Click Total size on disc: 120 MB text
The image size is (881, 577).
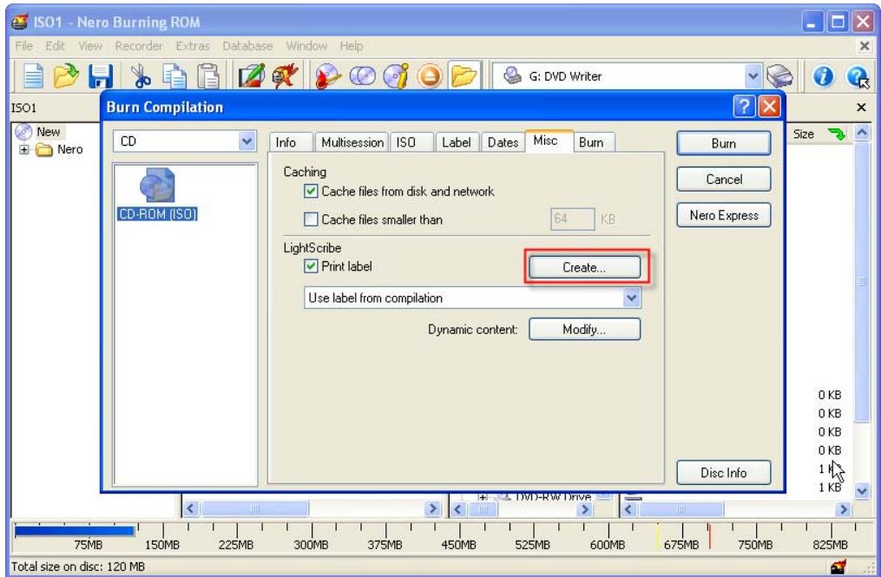[78, 567]
